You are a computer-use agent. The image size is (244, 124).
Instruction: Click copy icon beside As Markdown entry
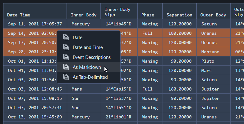click(66, 67)
